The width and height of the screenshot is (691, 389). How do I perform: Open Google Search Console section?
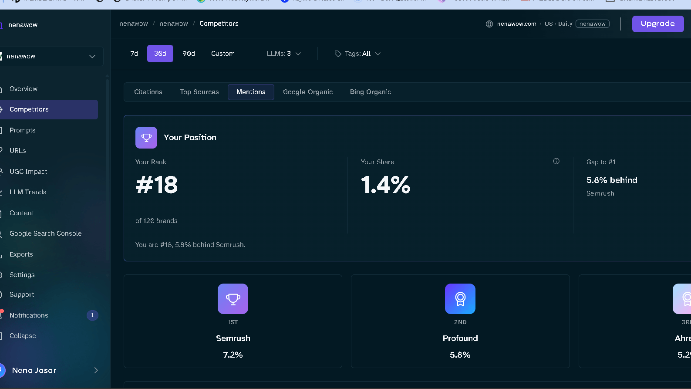46,233
